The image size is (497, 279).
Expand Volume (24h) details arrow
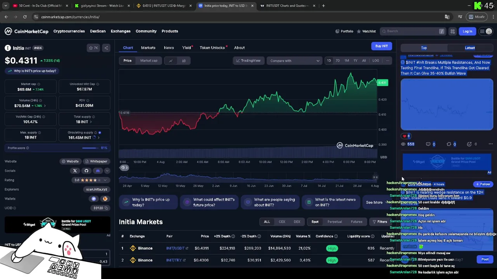(45, 106)
